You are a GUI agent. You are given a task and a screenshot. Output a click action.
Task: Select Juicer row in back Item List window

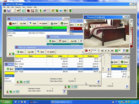click(x=10, y=78)
